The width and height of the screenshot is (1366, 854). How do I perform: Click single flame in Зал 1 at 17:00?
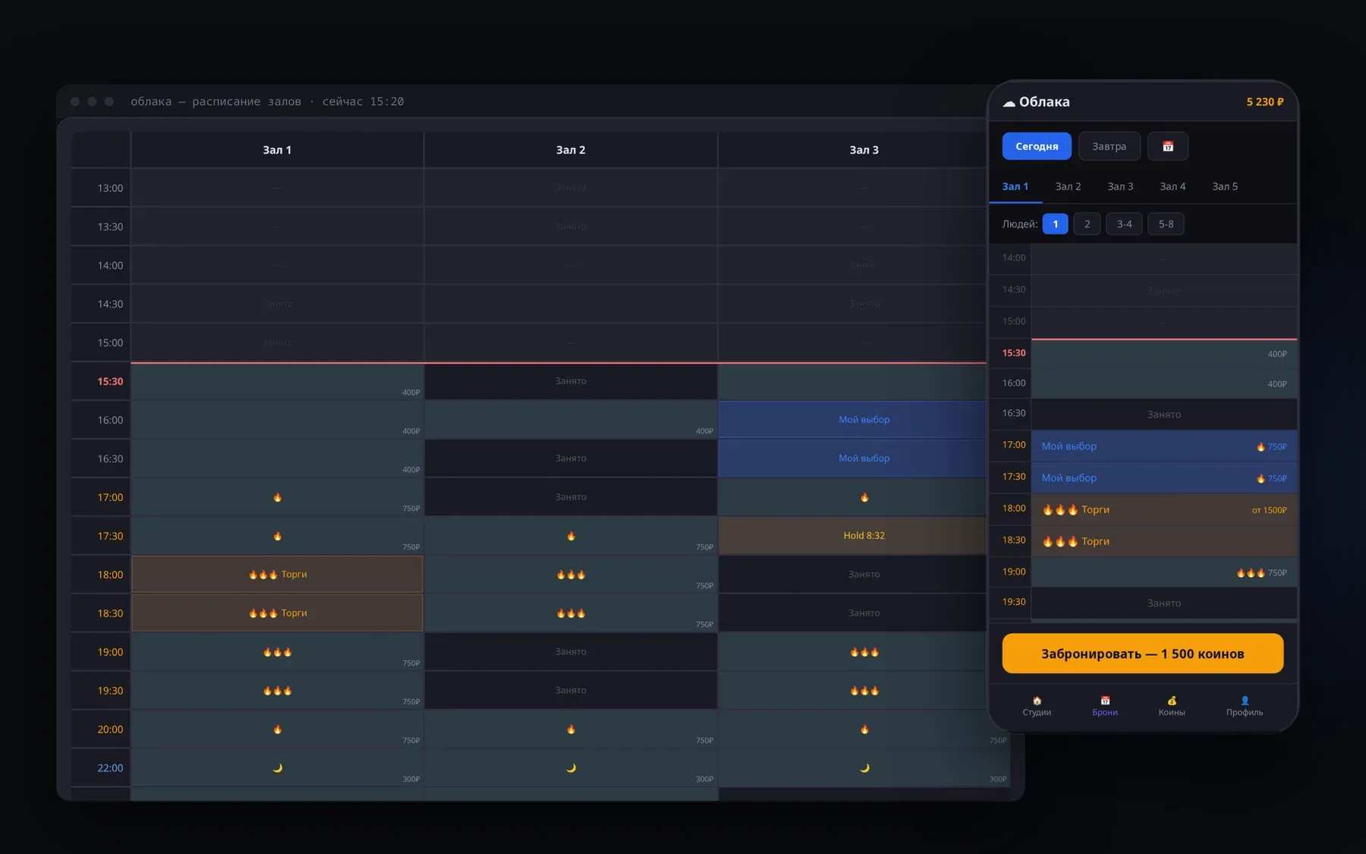[278, 497]
